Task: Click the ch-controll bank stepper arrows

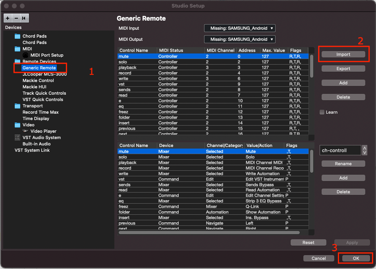Action: tap(365, 150)
